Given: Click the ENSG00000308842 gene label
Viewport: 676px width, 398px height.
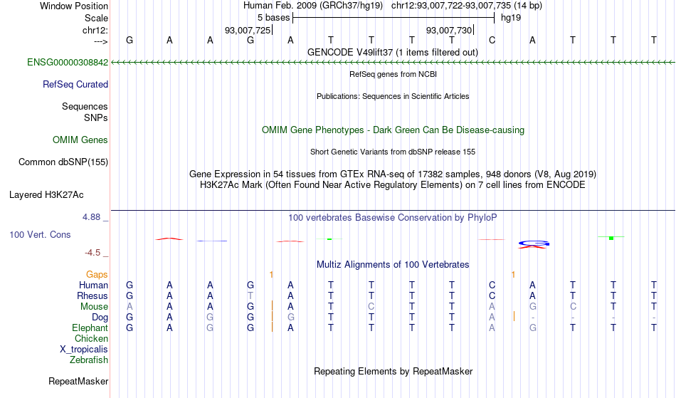Looking at the screenshot, I should [x=68, y=63].
